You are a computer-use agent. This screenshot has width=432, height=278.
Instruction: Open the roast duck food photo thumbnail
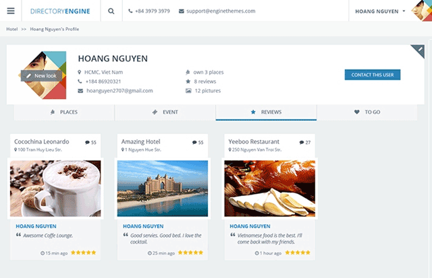[270, 188]
